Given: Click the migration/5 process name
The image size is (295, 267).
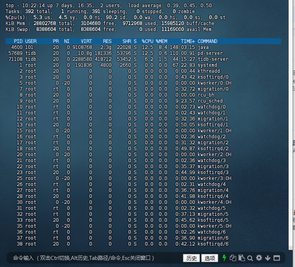Looking at the screenshot, I should 213,214.
